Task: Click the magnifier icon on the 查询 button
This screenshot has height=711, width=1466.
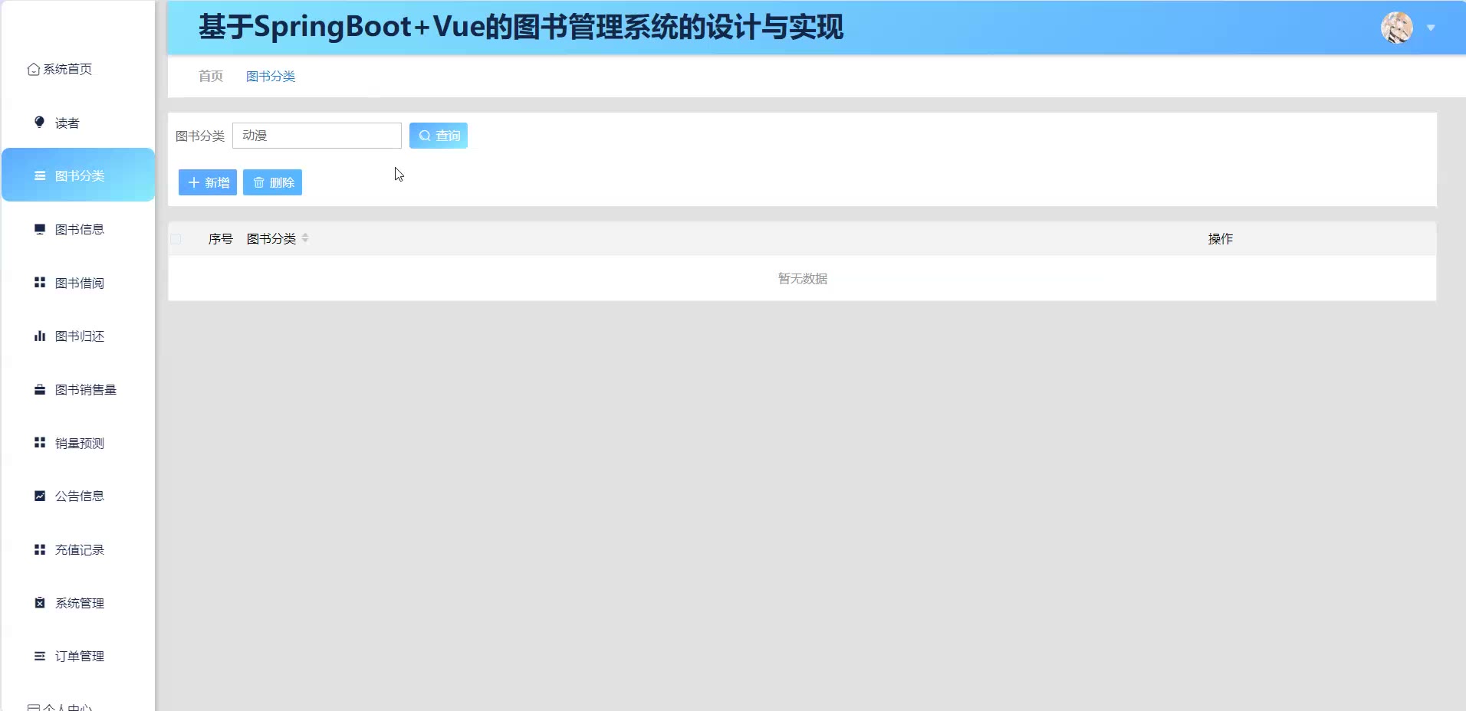Action: 425,136
